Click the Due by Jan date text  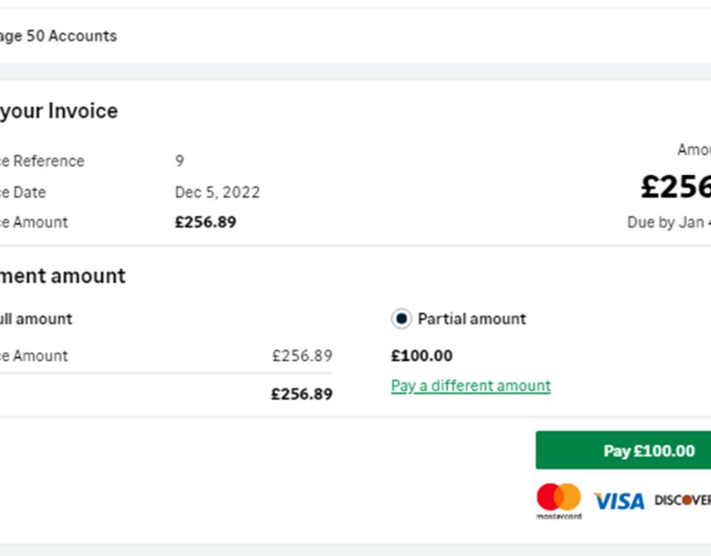pyautogui.click(x=669, y=222)
